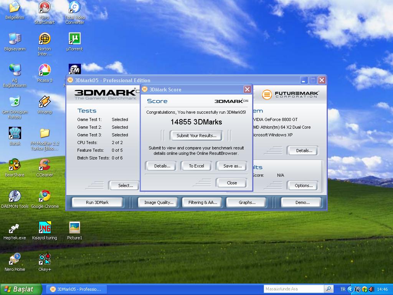Open Image Quality tools

(159, 202)
